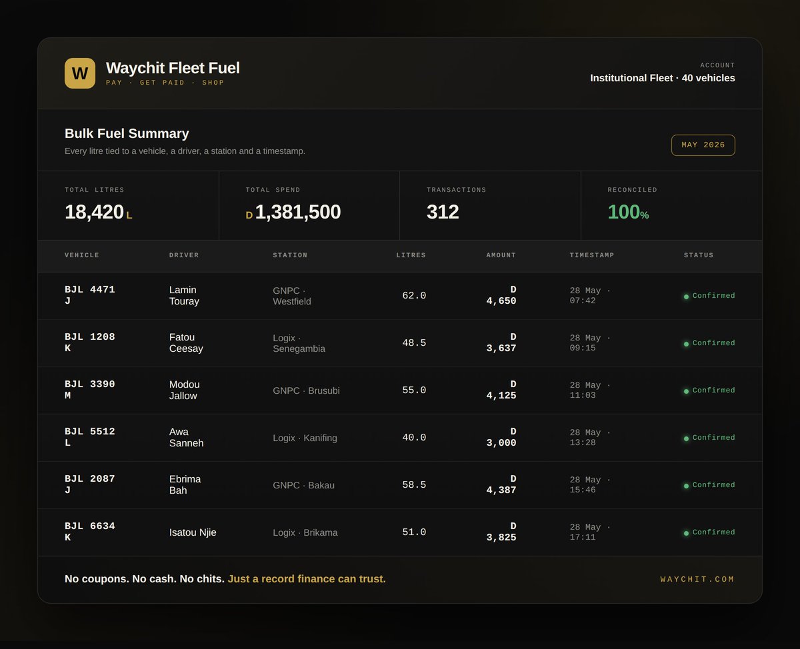This screenshot has width=800, height=649.
Task: Click timestamp 28 May · 17:11
Action: [590, 532]
